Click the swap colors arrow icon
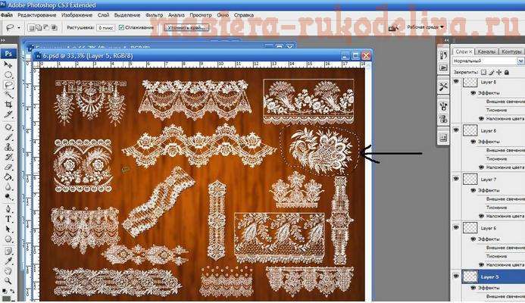This screenshot has width=525, height=303. click(12, 291)
